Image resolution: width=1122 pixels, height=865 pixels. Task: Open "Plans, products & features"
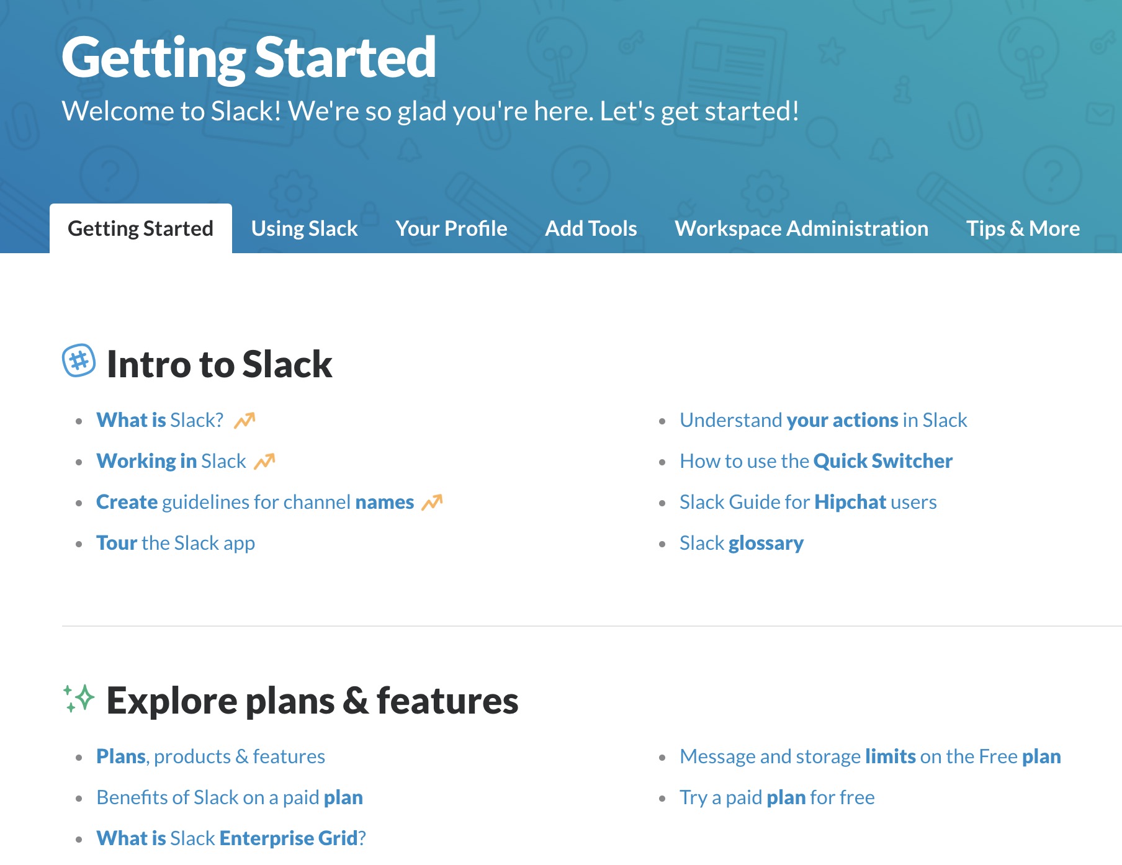[210, 756]
